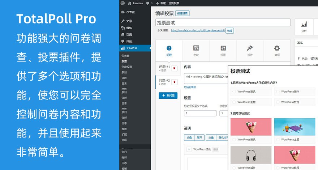Screen dimensions: 318x170
Task: Click the 切换到高级 link
Action: click(x=190, y=87)
